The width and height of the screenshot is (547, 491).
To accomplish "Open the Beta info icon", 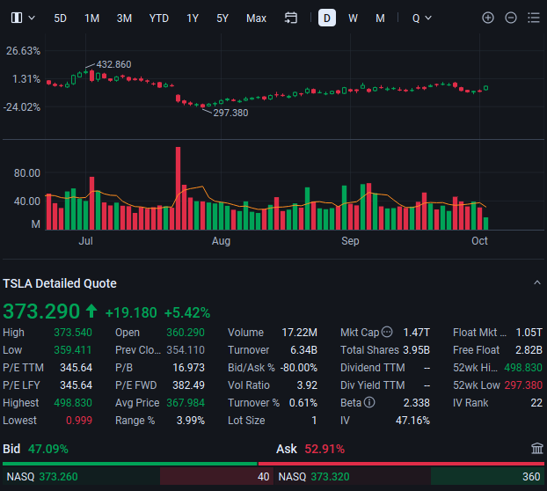I will click(369, 402).
